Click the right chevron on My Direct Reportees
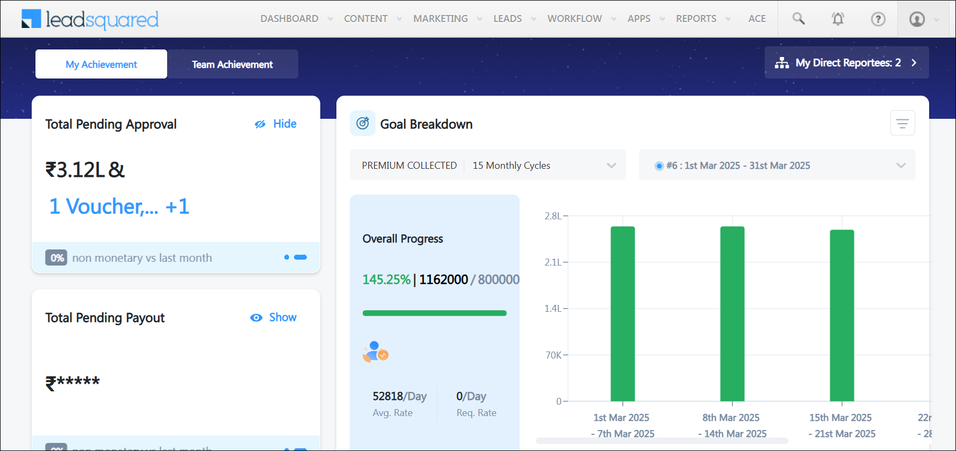The height and width of the screenshot is (451, 956). (x=914, y=63)
